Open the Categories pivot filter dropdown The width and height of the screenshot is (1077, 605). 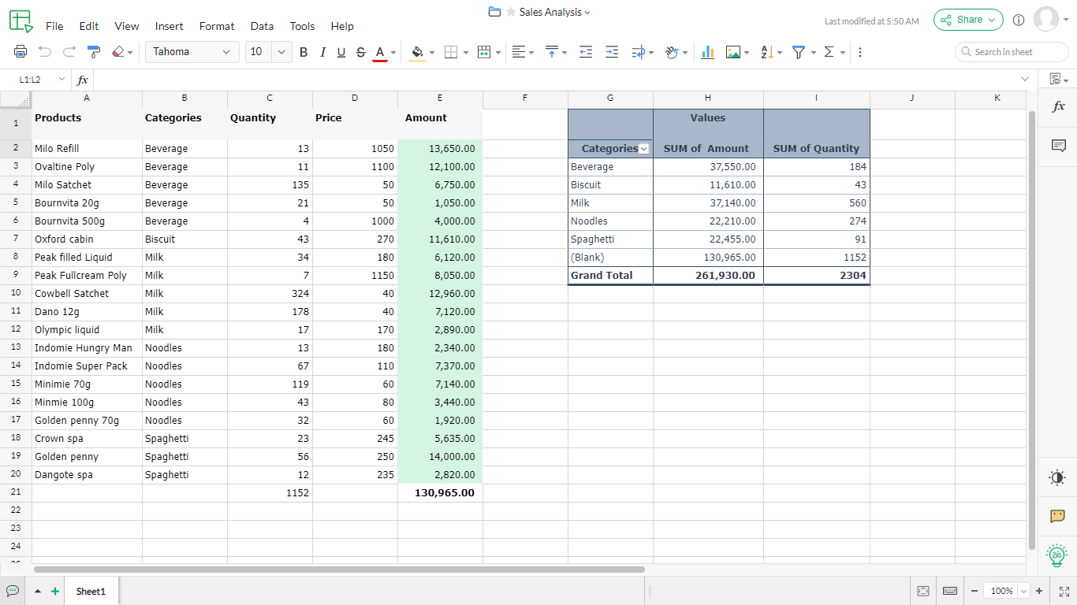(643, 149)
